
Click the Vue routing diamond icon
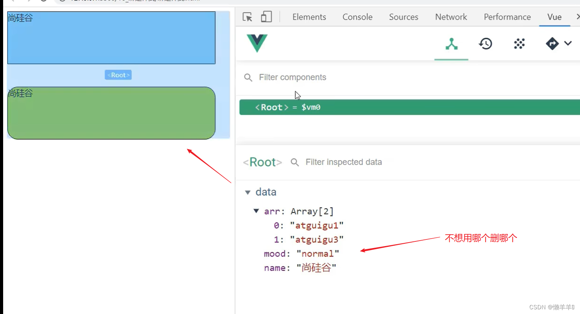[552, 44]
